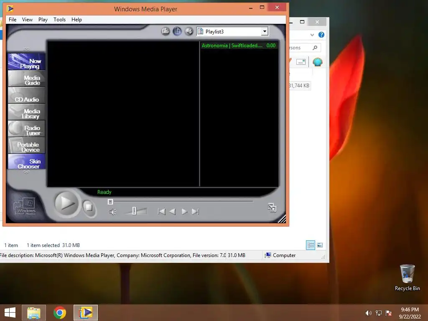Open the Help menu
The height and width of the screenshot is (321, 428).
point(76,20)
